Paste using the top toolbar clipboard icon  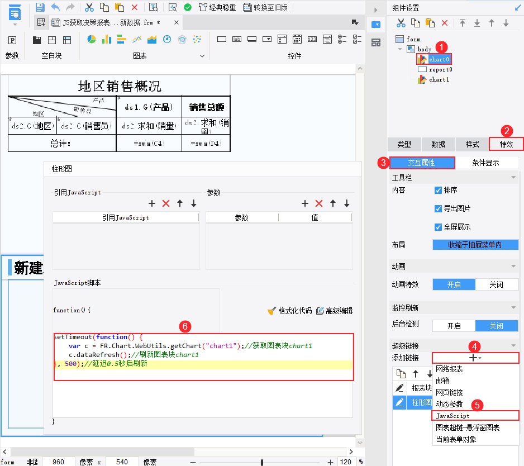tap(120, 7)
